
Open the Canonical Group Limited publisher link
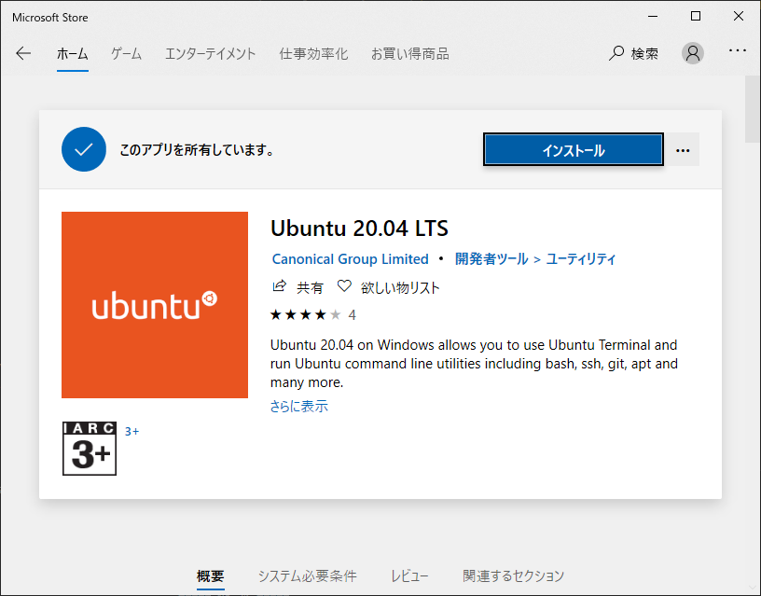350,258
